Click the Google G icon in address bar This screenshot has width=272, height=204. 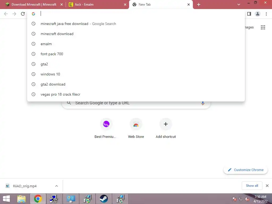(x=33, y=14)
